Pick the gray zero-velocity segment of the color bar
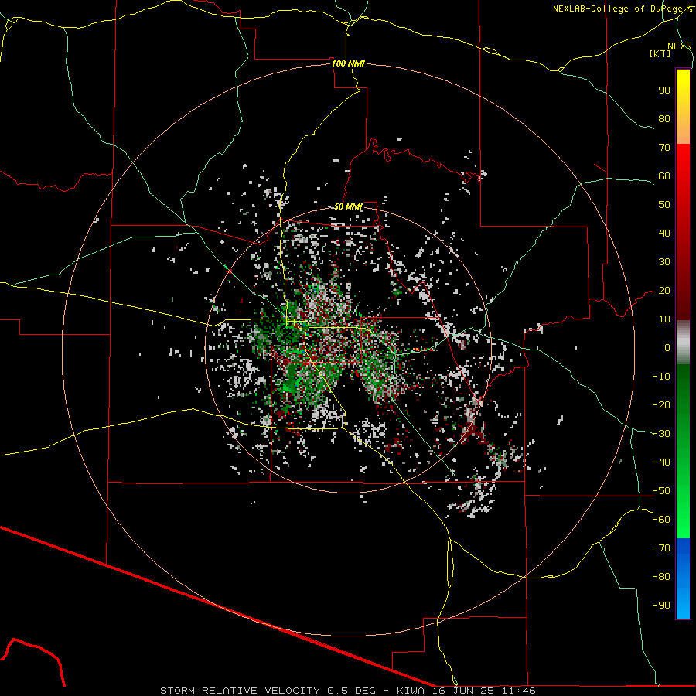 [x=683, y=342]
